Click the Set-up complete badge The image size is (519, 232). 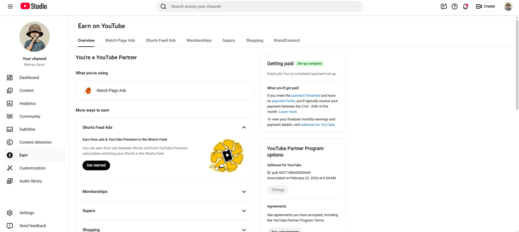[x=309, y=64]
